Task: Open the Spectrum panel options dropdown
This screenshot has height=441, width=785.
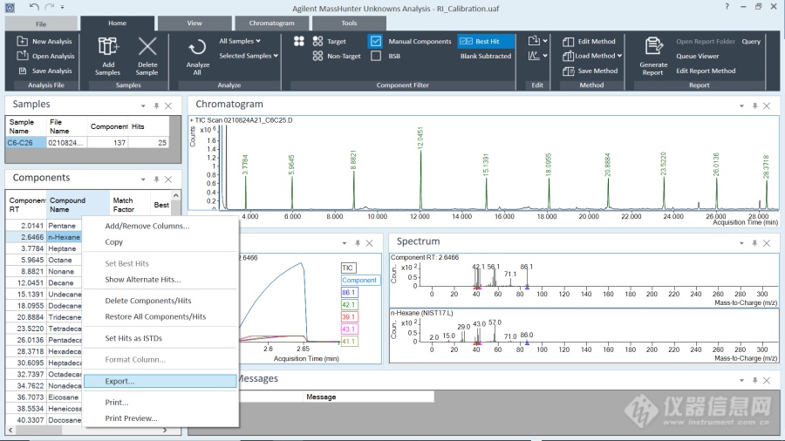Action: pos(741,243)
